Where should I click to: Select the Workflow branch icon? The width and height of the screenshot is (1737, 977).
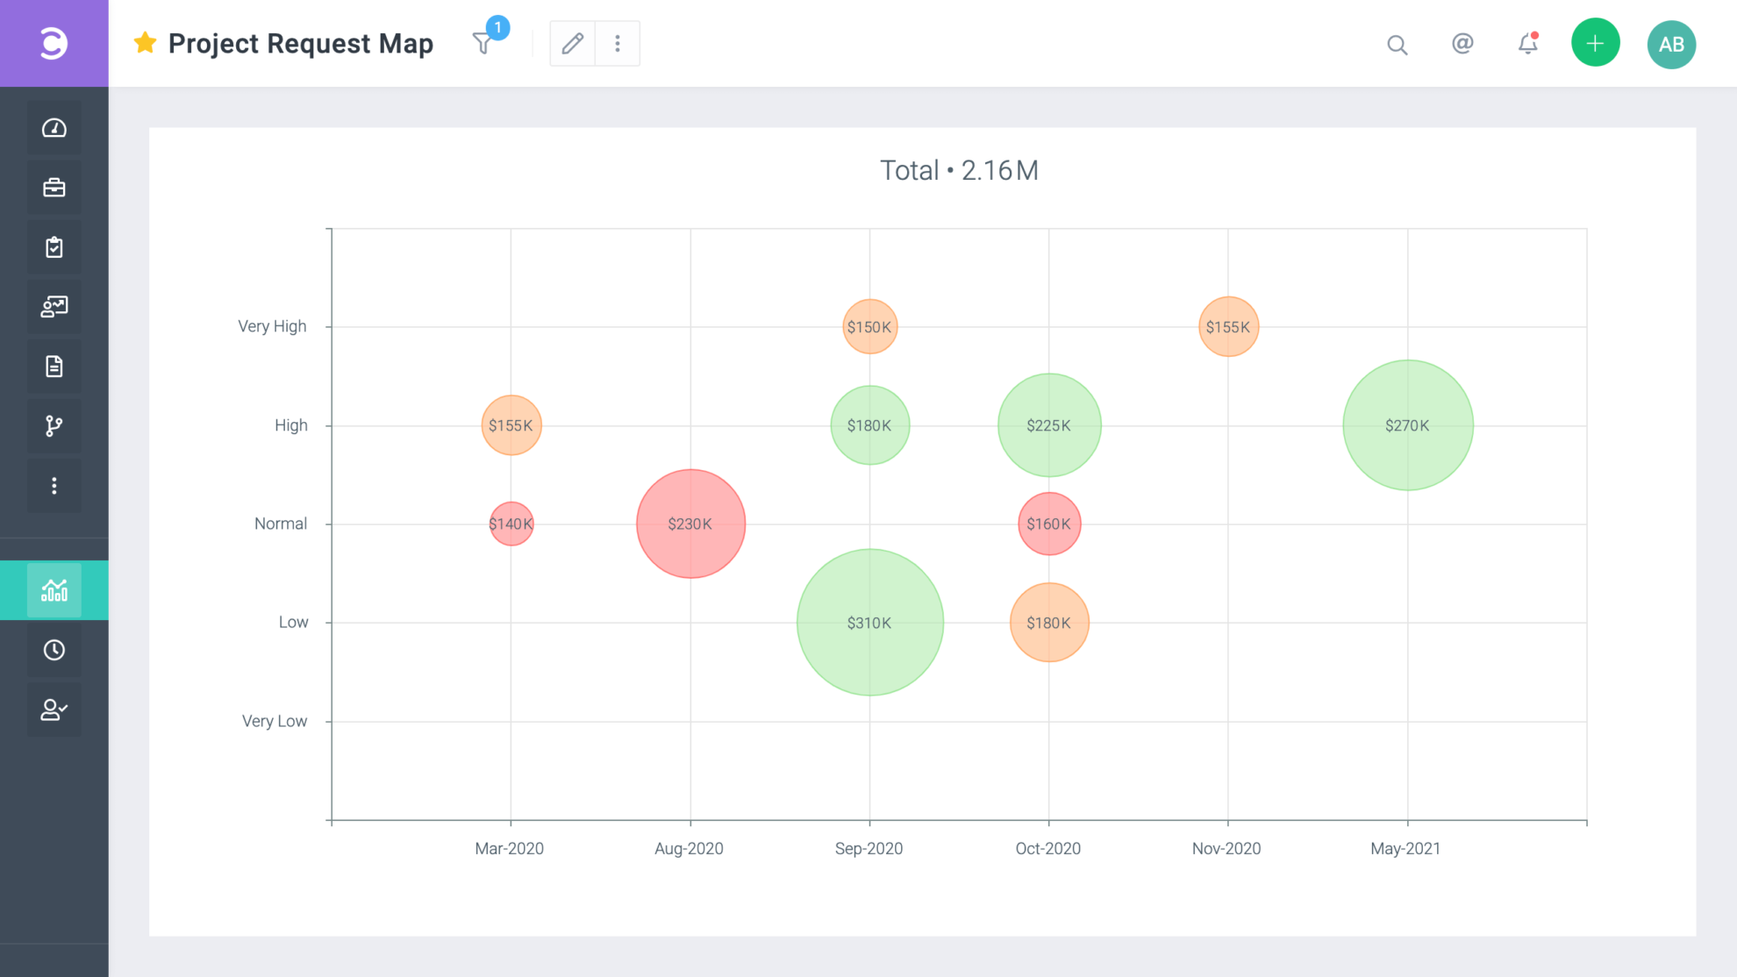pyautogui.click(x=54, y=426)
